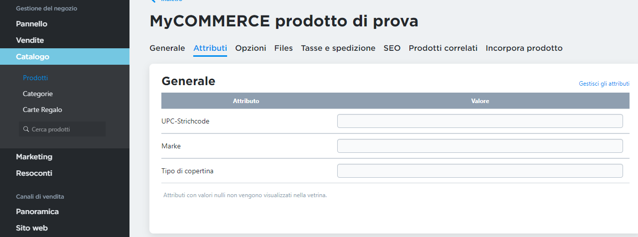Screen dimensions: 638x237
Task: Select the Tipo di copertina input
Action: pos(480,171)
